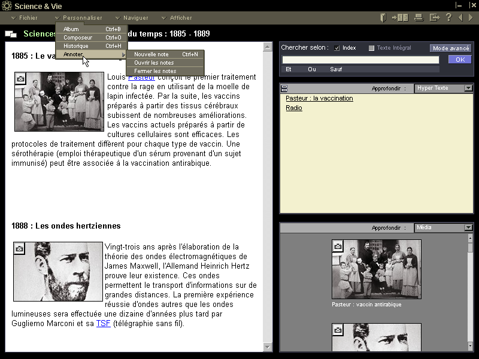Open the Hyper Texte dropdown
This screenshot has height=359, width=479.
click(468, 88)
